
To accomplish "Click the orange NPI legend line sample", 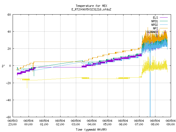I will click(x=164, y=28).
